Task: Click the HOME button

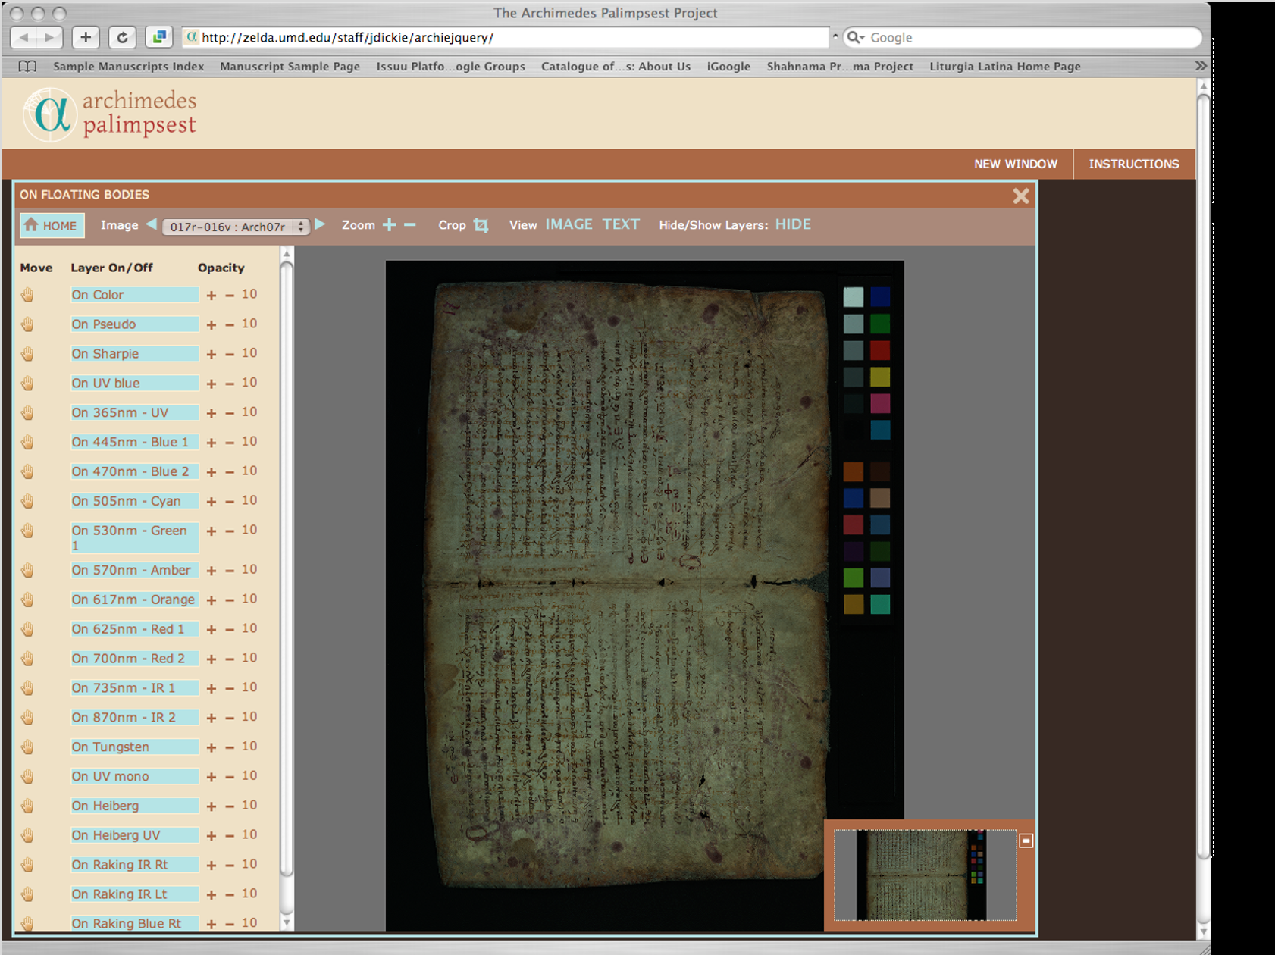Action: click(52, 226)
